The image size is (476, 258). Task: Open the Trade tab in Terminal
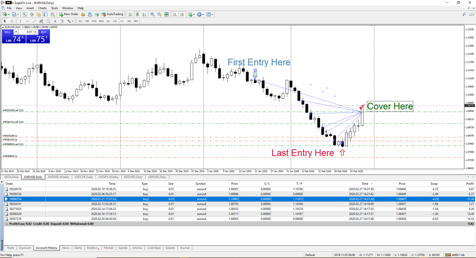pyautogui.click(x=11, y=248)
